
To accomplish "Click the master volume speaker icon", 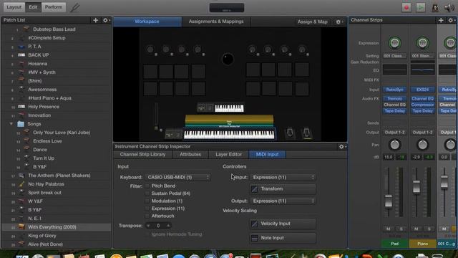I will (449, 8).
